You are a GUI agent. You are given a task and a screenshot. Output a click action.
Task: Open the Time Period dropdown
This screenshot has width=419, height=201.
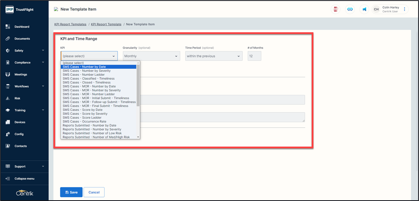point(214,56)
